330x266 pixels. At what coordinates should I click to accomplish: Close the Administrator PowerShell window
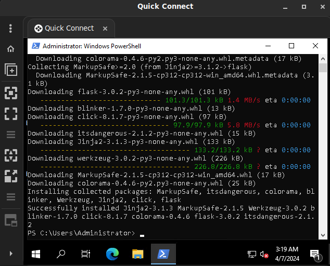pyautogui.click(x=315, y=46)
